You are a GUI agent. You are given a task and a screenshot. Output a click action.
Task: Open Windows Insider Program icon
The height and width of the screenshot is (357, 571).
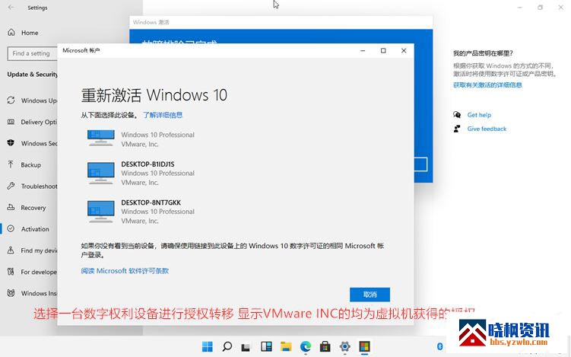[11, 293]
